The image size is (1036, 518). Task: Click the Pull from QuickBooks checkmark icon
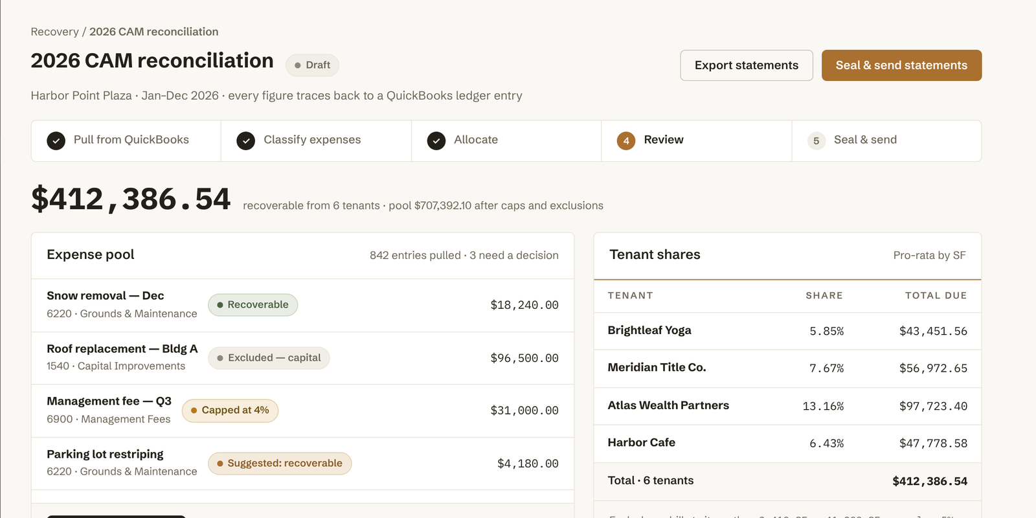[x=56, y=141]
